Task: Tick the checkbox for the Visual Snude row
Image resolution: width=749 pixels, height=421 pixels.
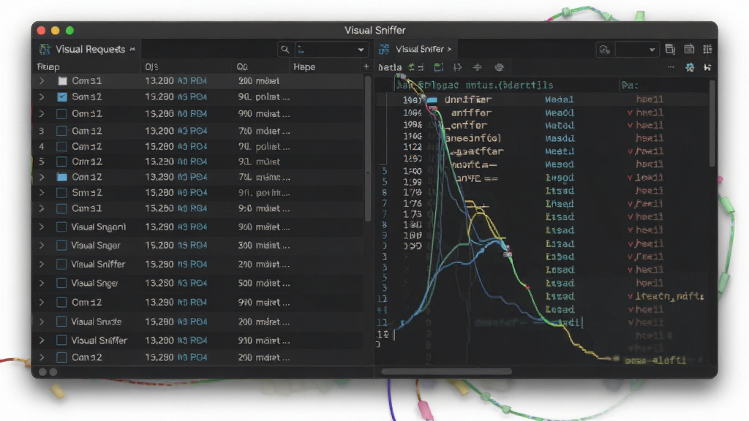Action: pyautogui.click(x=61, y=322)
